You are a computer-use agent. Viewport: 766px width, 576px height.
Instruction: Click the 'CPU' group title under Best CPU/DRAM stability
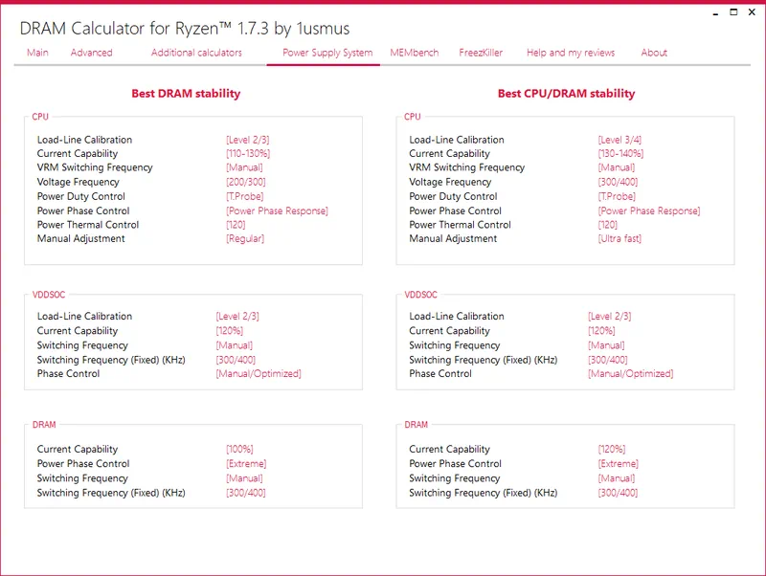pyautogui.click(x=413, y=117)
